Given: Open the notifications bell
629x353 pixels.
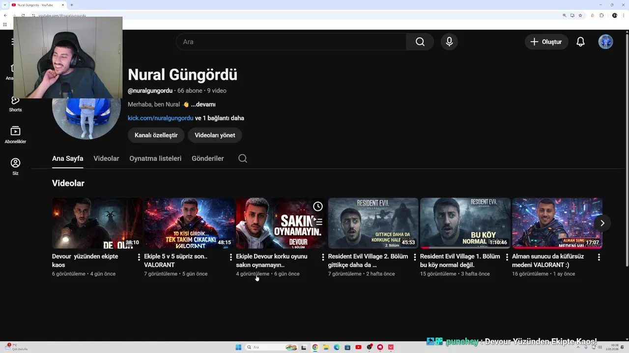Looking at the screenshot, I should pyautogui.click(x=580, y=42).
